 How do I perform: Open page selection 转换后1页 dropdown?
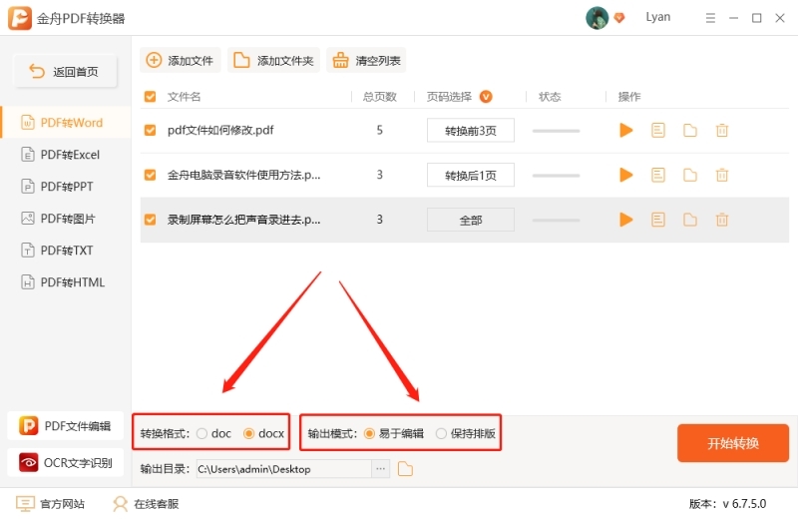470,176
